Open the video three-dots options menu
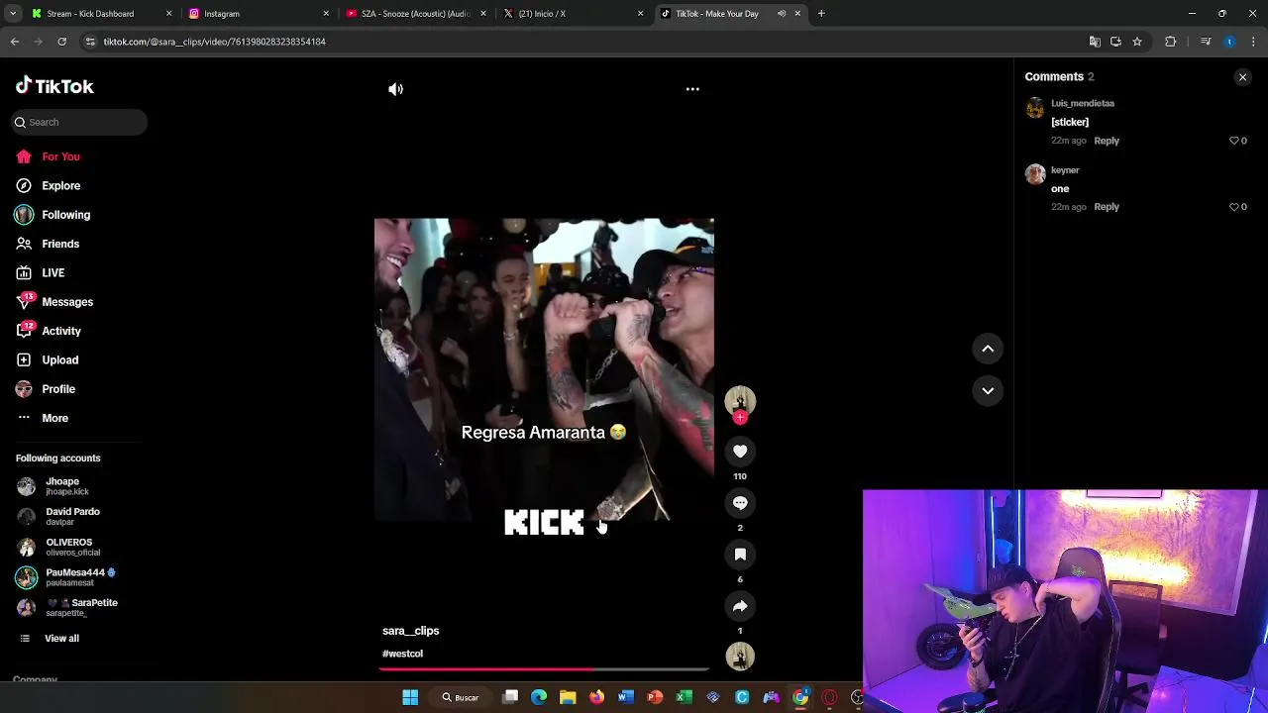Screen dimensions: 1268x713 (x=692, y=89)
